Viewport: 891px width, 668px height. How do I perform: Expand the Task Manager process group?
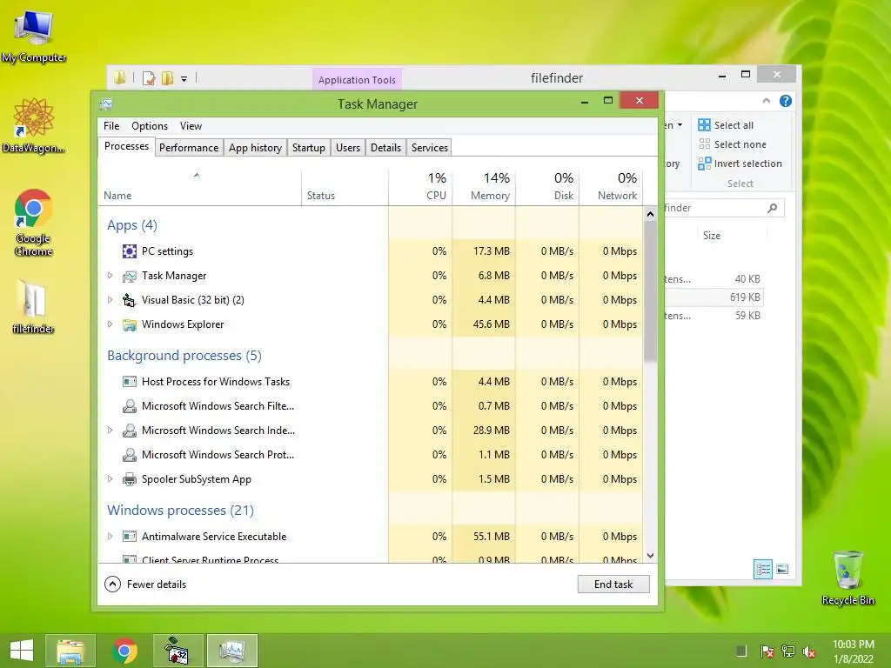[x=111, y=276]
